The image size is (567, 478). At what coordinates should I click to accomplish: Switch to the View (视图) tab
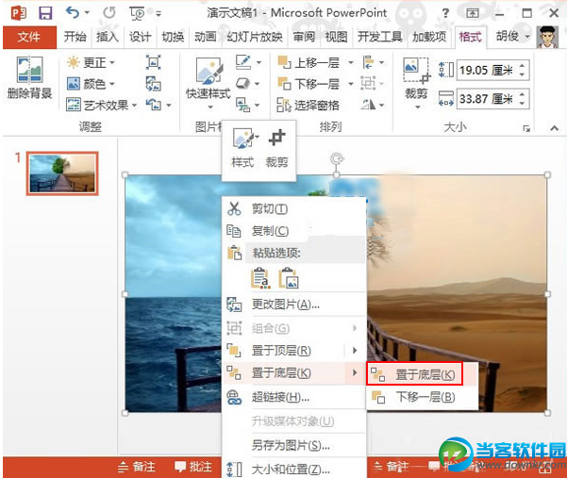tap(336, 37)
